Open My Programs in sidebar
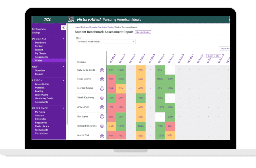Screen dimensions: 256x168 coord(39,29)
